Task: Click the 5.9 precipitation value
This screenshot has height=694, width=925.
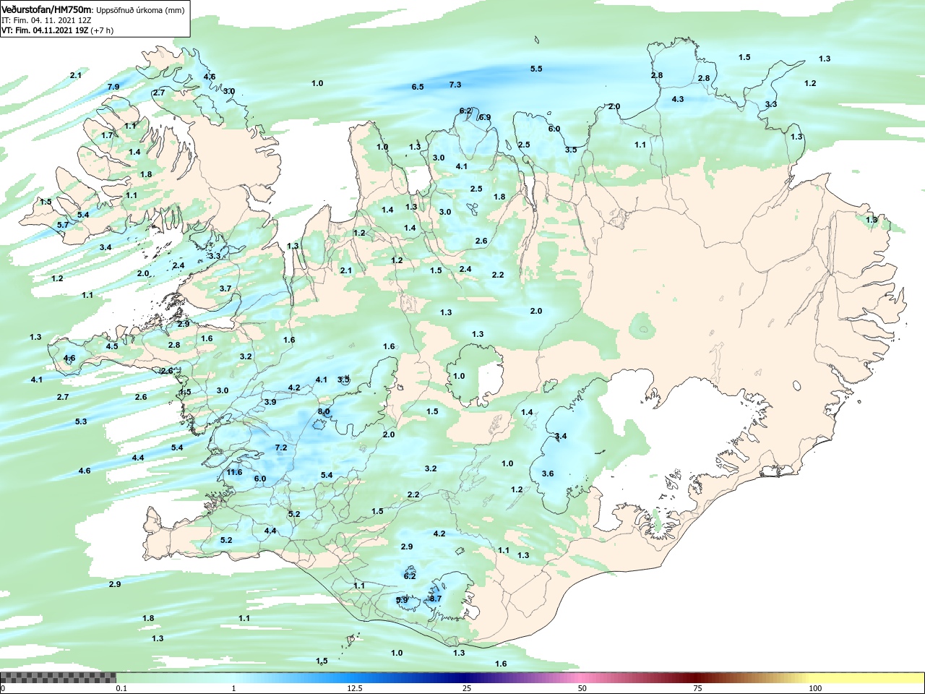Action: 403,600
